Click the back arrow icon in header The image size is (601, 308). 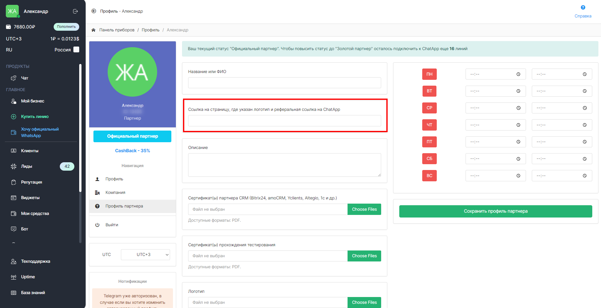94,11
